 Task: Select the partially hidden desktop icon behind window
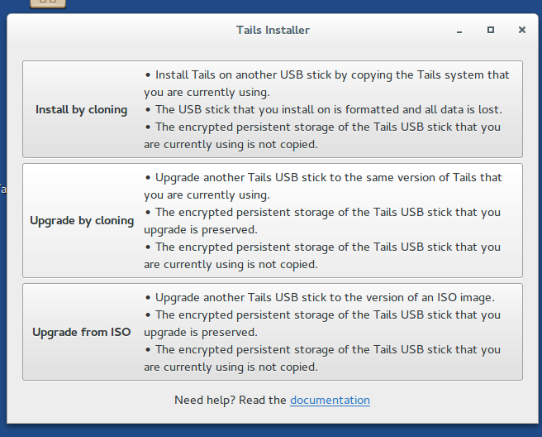48,3
